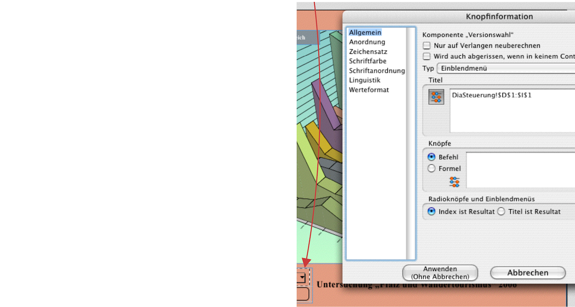Enable "Nur auf Verlangen neuberechnen" checkbox
This screenshot has width=575, height=307.
click(427, 46)
